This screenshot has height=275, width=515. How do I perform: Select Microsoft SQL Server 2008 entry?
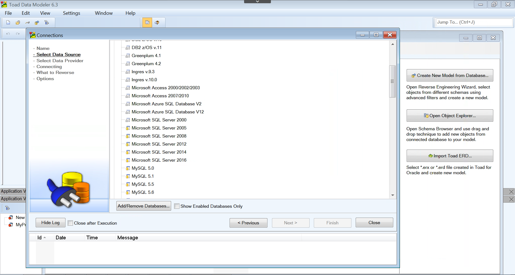(x=159, y=136)
